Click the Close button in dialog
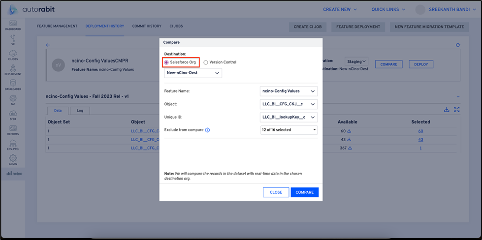 [276, 192]
